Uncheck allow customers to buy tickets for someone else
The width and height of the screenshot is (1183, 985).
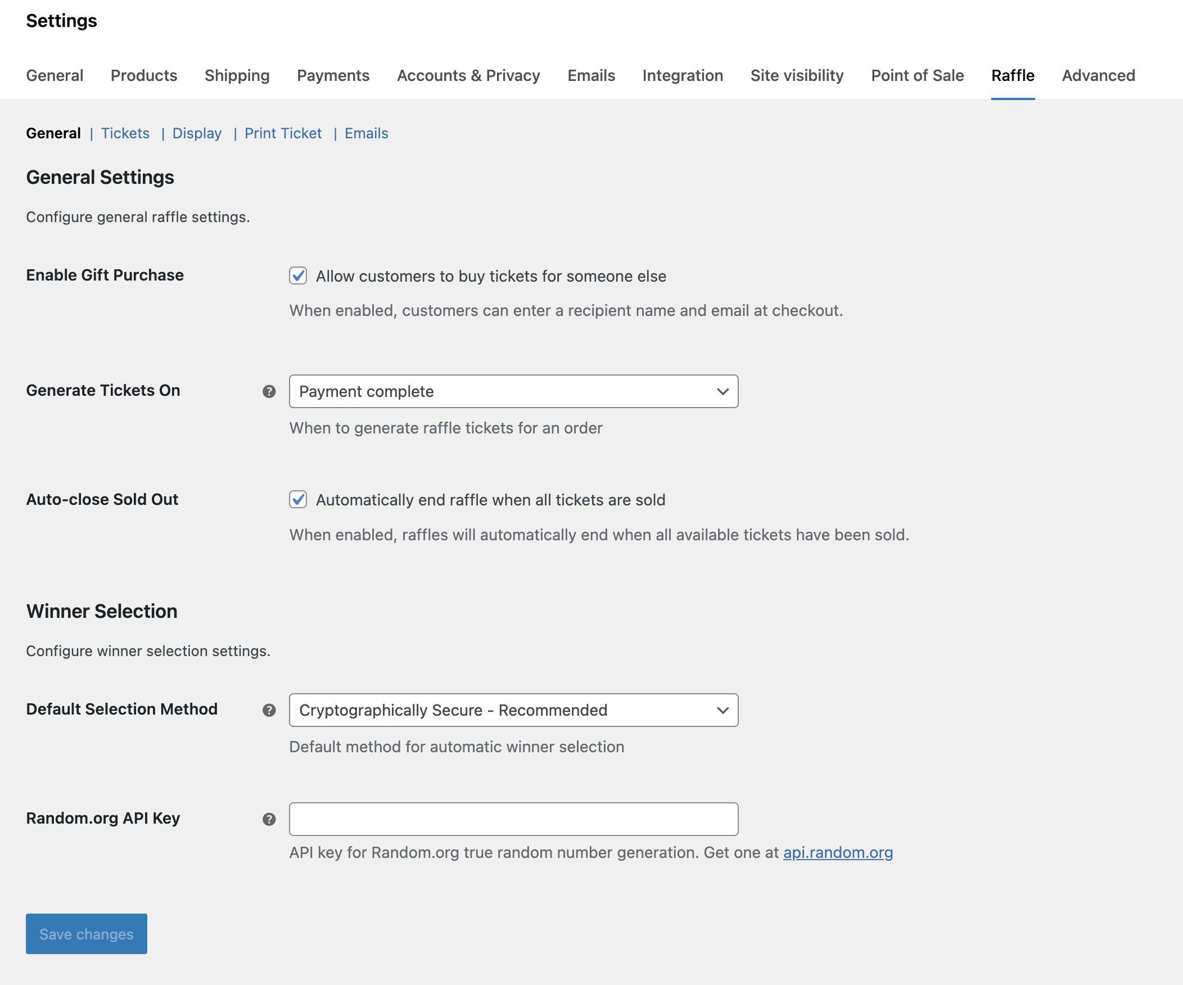[x=297, y=276]
